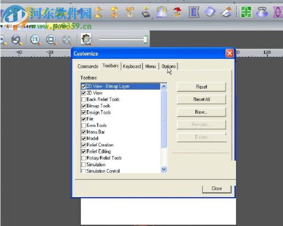Image resolution: width=283 pixels, height=226 pixels.
Task: Click the greyed zoom arrows icon
Action: pos(68,40)
